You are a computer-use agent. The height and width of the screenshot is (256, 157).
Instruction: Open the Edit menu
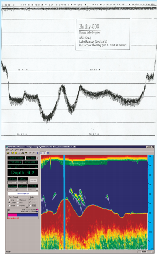(12, 150)
